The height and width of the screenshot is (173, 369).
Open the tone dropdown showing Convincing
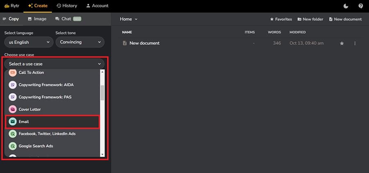80,42
